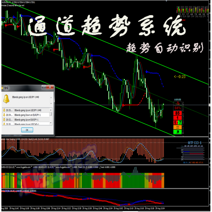Click the MTF CCI 5 panel title
The width and height of the screenshot is (212, 212).
click(195, 142)
